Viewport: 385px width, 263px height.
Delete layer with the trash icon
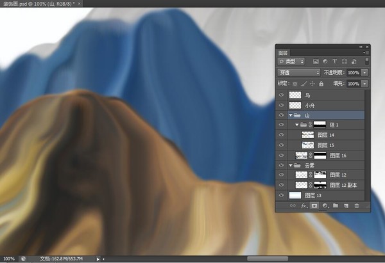357,205
